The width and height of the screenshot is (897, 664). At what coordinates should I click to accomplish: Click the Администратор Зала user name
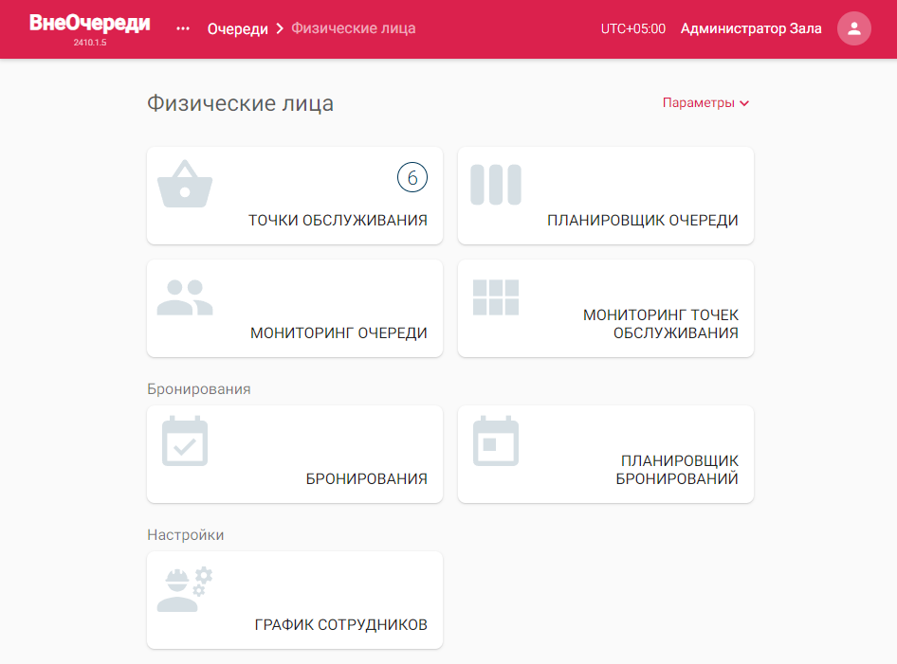click(751, 28)
